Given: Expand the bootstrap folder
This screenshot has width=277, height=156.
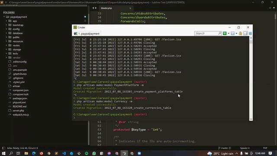Looking at the screenshot, I should coord(6,25).
